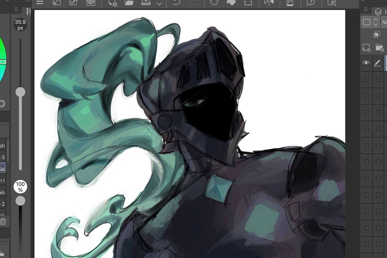Click the pen-on-square edit icon in top bar
The width and height of the screenshot is (387, 258).
point(74,3)
